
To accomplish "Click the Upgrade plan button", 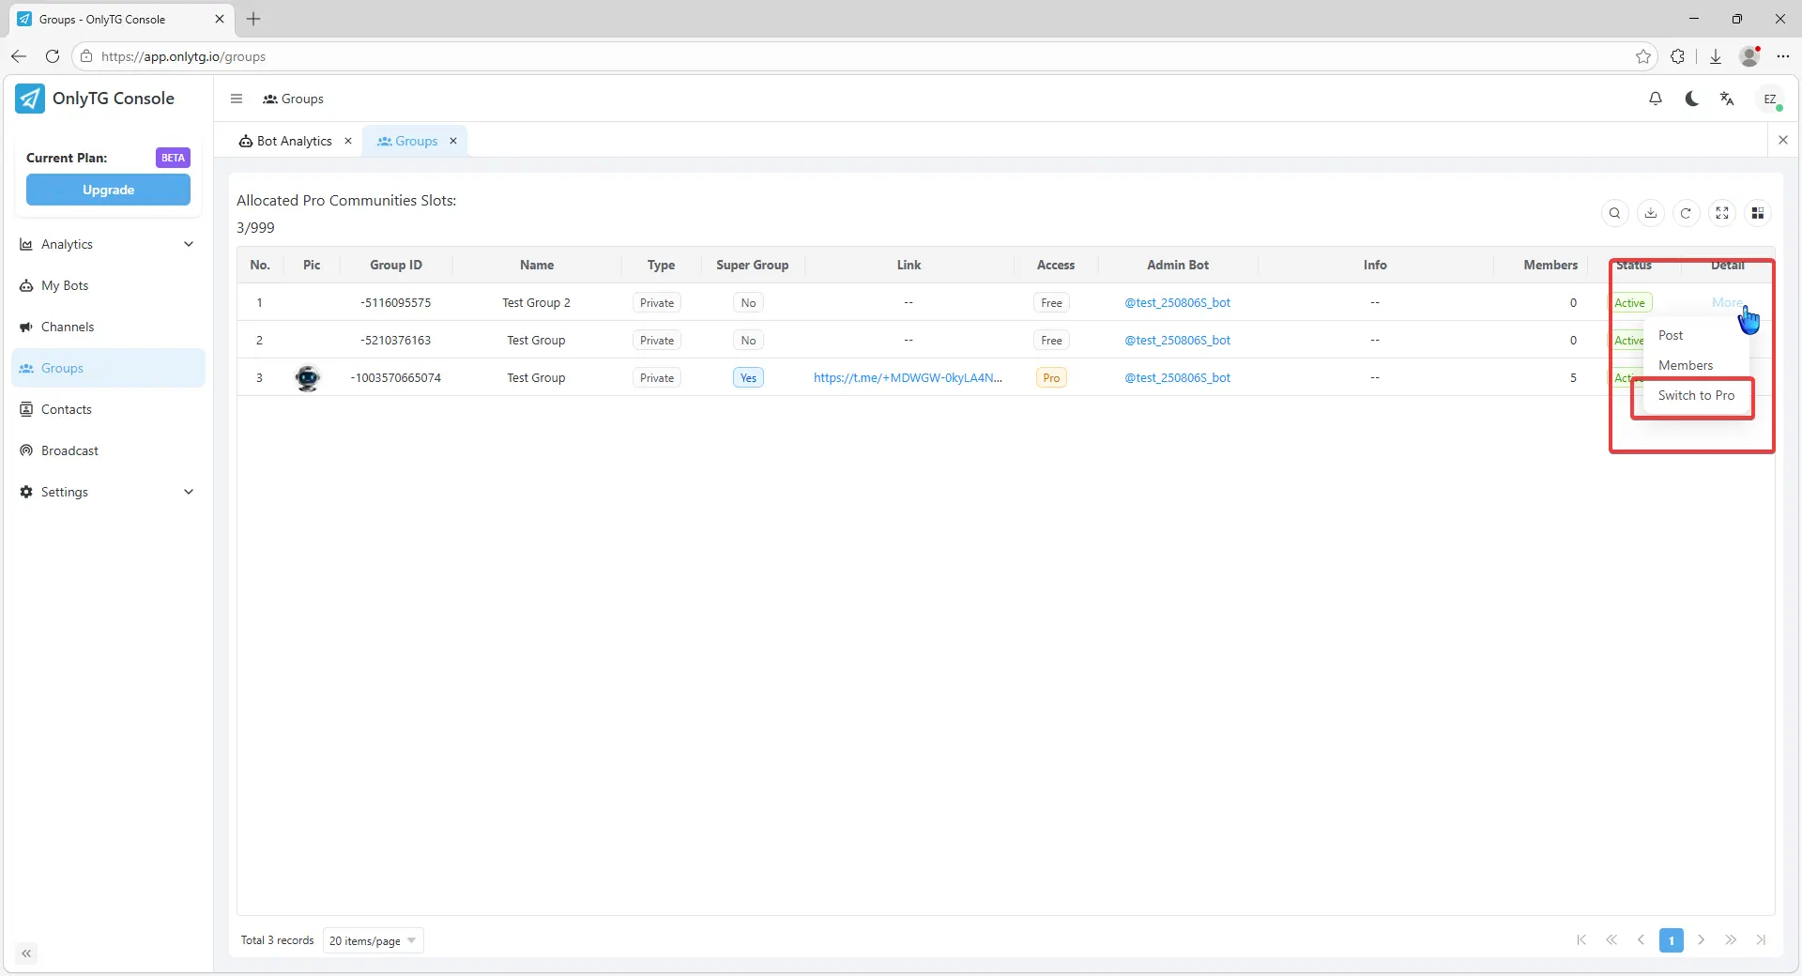I will click(108, 190).
